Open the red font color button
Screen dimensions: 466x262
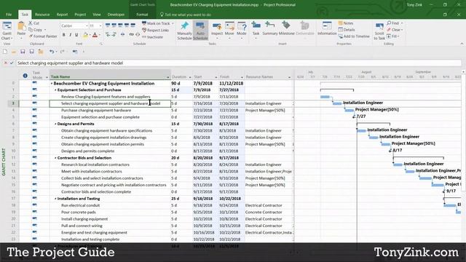(95, 36)
